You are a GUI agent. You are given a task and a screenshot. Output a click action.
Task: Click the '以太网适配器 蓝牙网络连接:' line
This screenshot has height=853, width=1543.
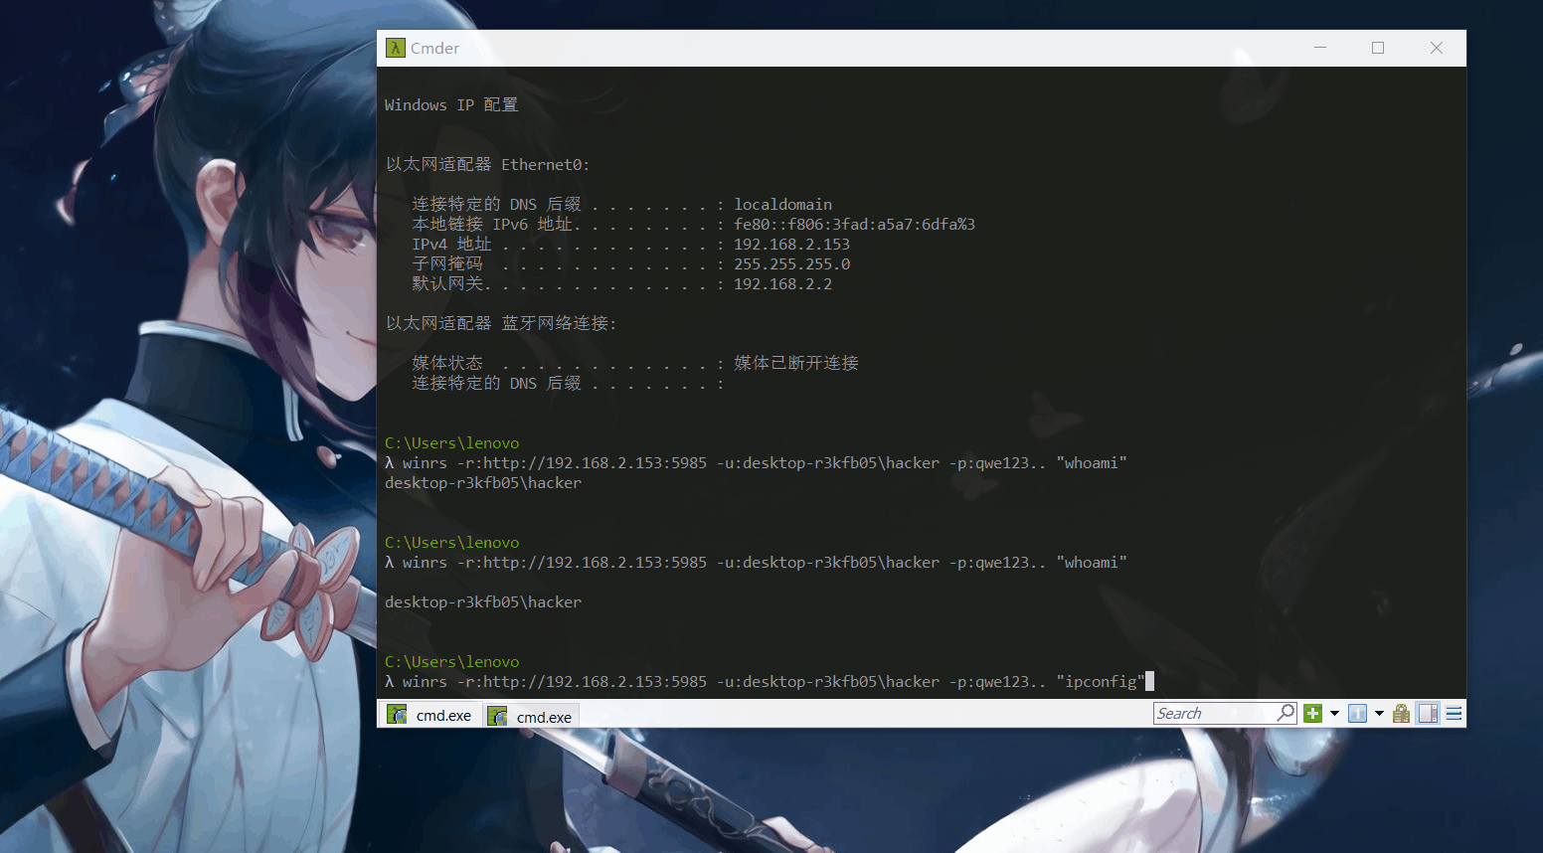tap(501, 324)
